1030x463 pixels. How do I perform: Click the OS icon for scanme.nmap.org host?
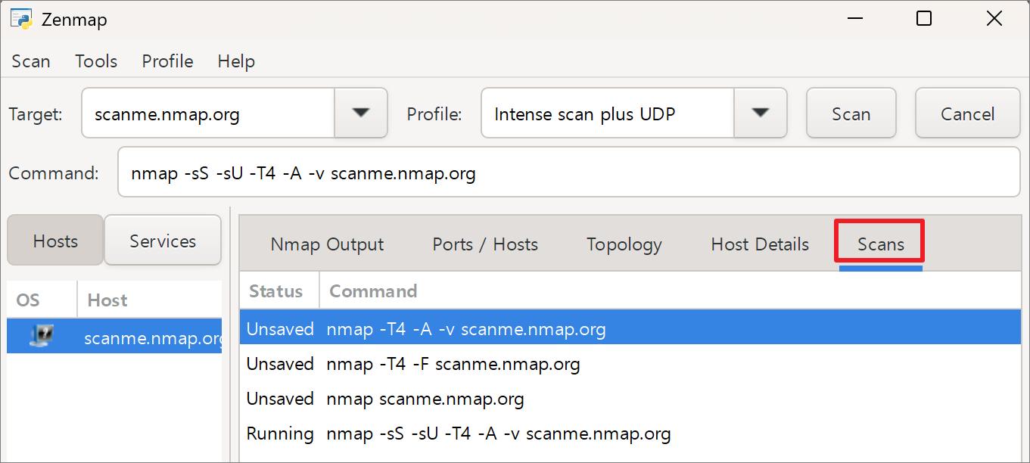tap(42, 336)
